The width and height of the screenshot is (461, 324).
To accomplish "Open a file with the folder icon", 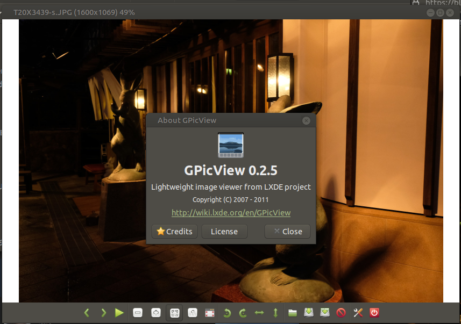I will click(292, 313).
